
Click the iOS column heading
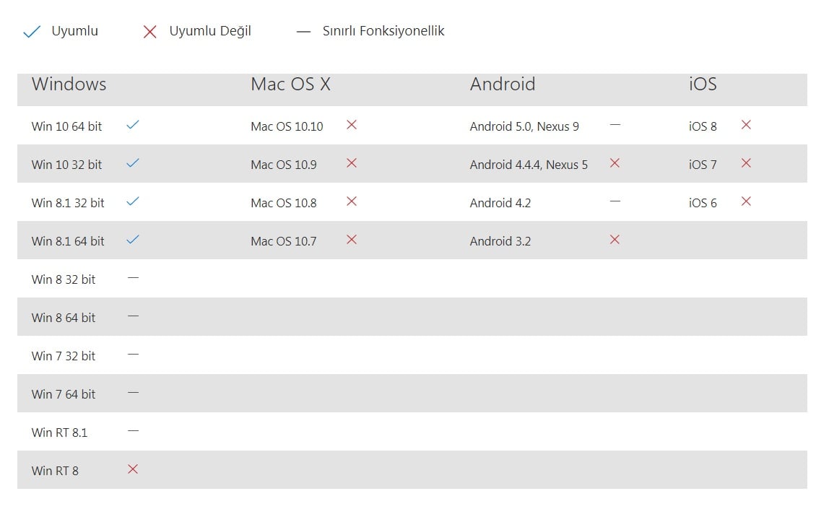703,84
